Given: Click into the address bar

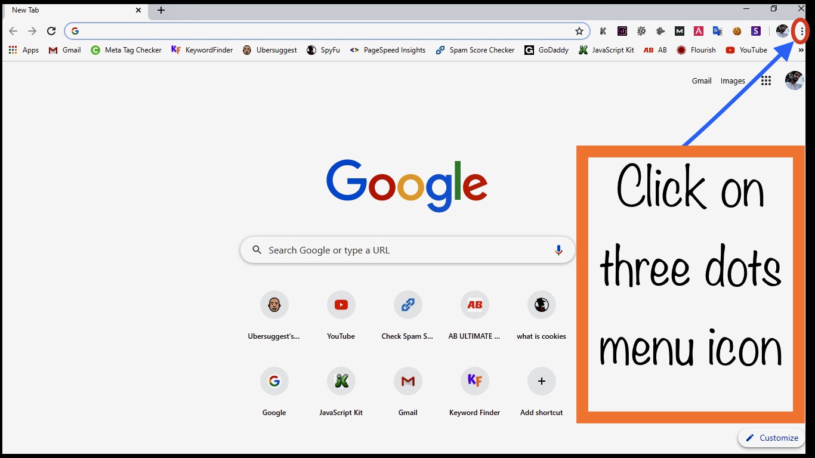Looking at the screenshot, I should click(327, 31).
